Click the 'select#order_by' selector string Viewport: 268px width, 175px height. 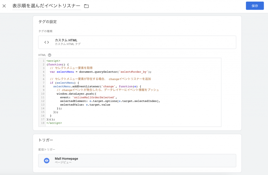tap(133, 72)
